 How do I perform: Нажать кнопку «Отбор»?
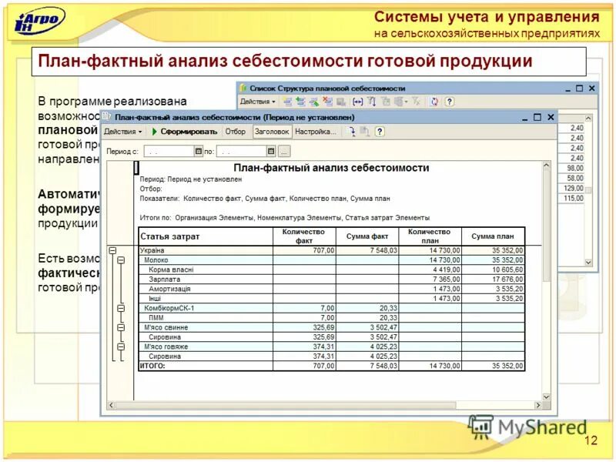235,132
